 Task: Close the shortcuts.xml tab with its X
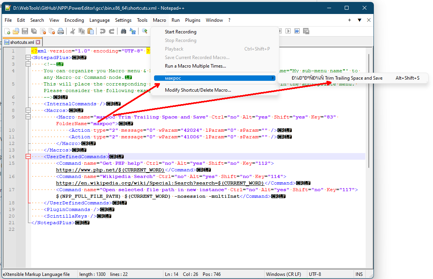coord(38,41)
